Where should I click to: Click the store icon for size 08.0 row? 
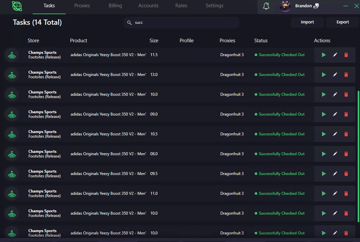point(12,154)
